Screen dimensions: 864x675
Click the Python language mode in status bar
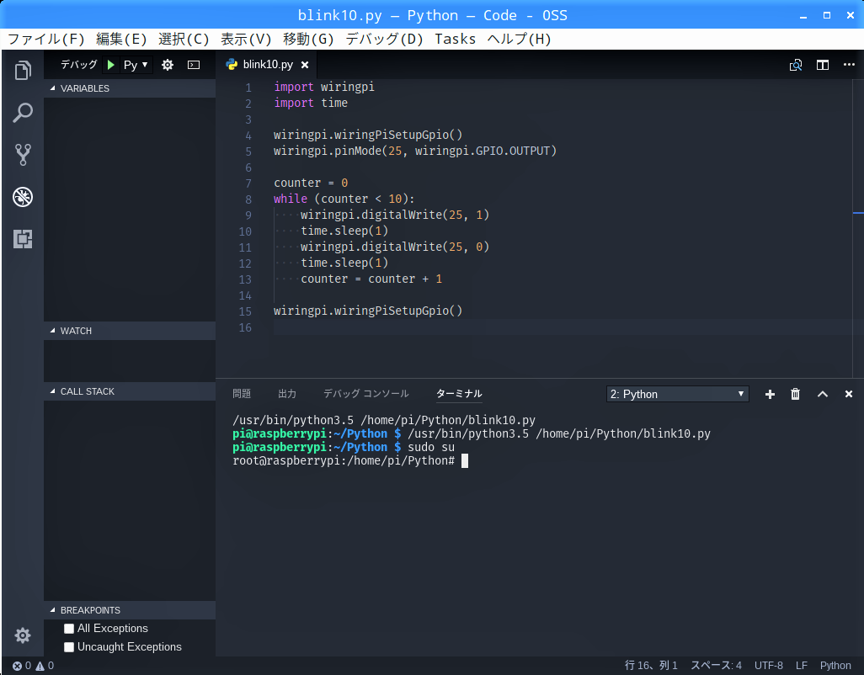[835, 666]
